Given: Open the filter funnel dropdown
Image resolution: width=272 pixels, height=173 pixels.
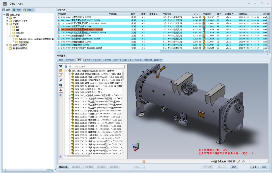Looking at the screenshot, I should click(x=66, y=67).
